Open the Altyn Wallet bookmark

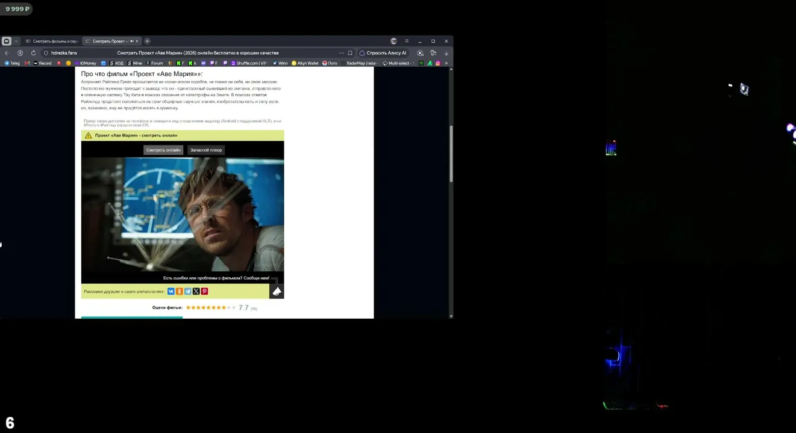[305, 63]
